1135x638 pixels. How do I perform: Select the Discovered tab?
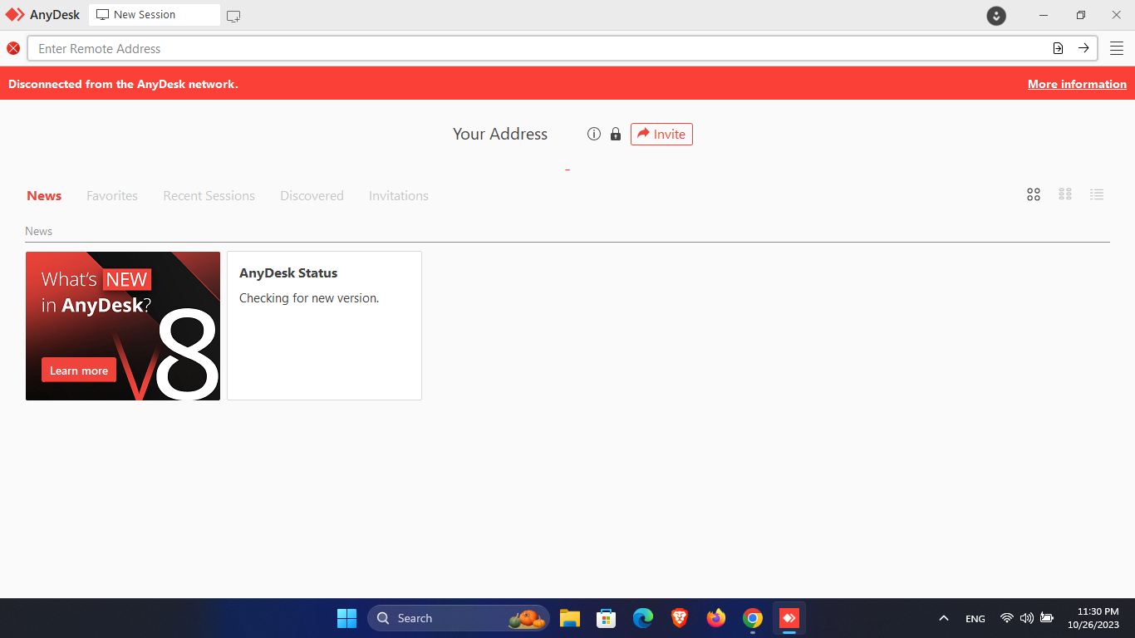pos(312,196)
